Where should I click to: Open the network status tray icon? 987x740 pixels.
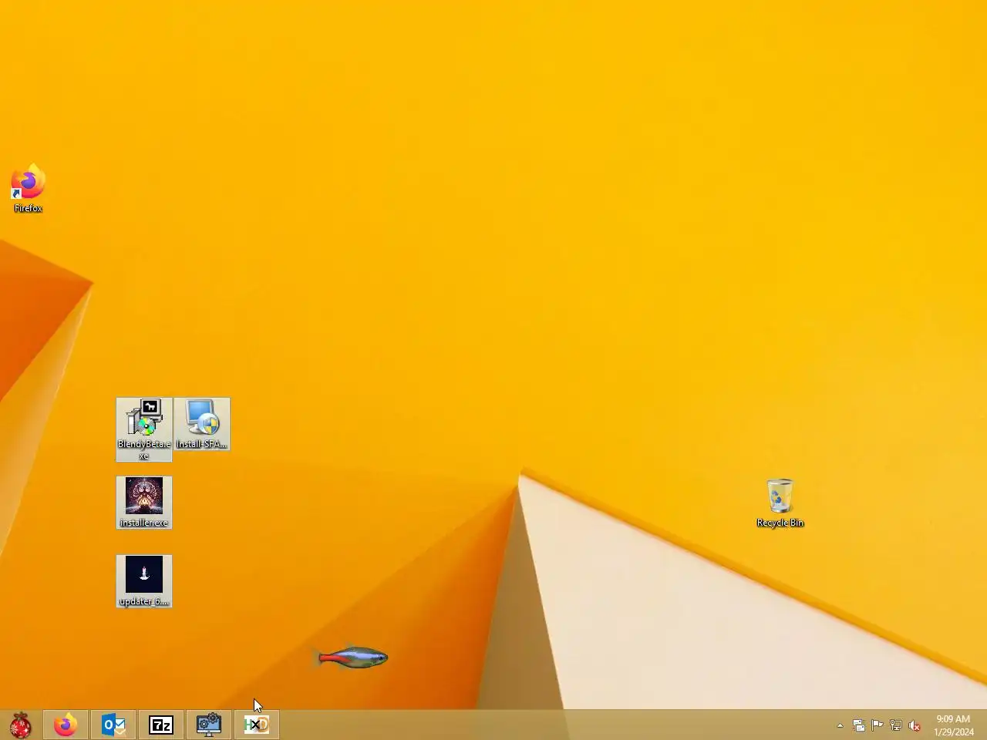(x=896, y=725)
